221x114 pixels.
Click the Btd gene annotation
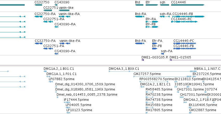coord(139,5)
